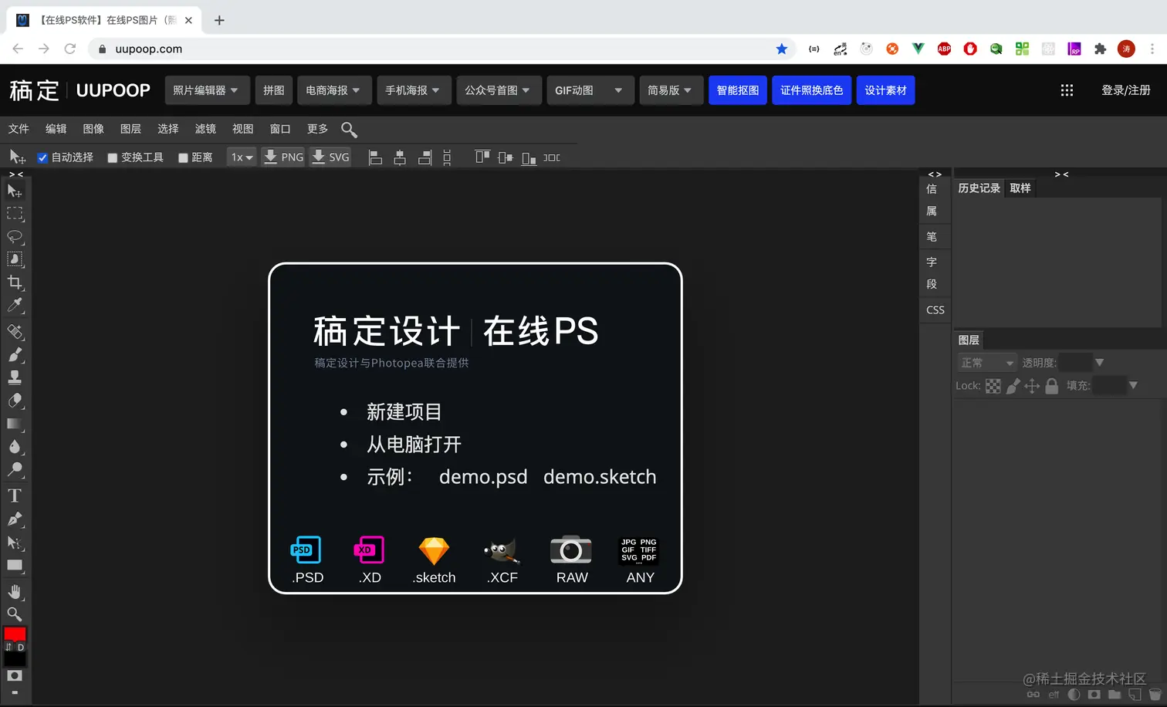Open the 滤镜 menu
This screenshot has width=1167, height=707.
(205, 129)
